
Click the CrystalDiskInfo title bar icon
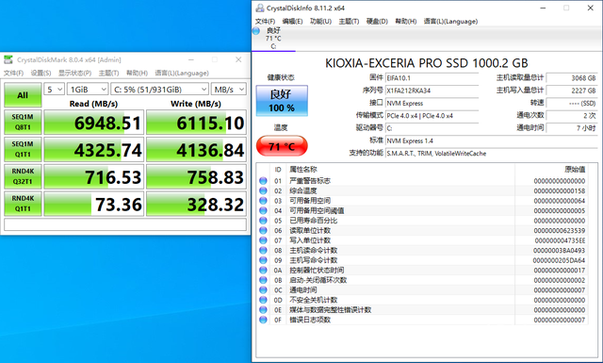(x=260, y=8)
